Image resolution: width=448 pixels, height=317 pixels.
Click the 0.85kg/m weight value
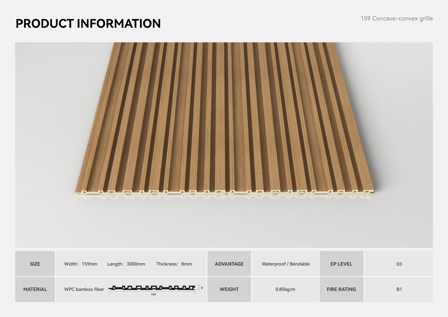pos(285,289)
